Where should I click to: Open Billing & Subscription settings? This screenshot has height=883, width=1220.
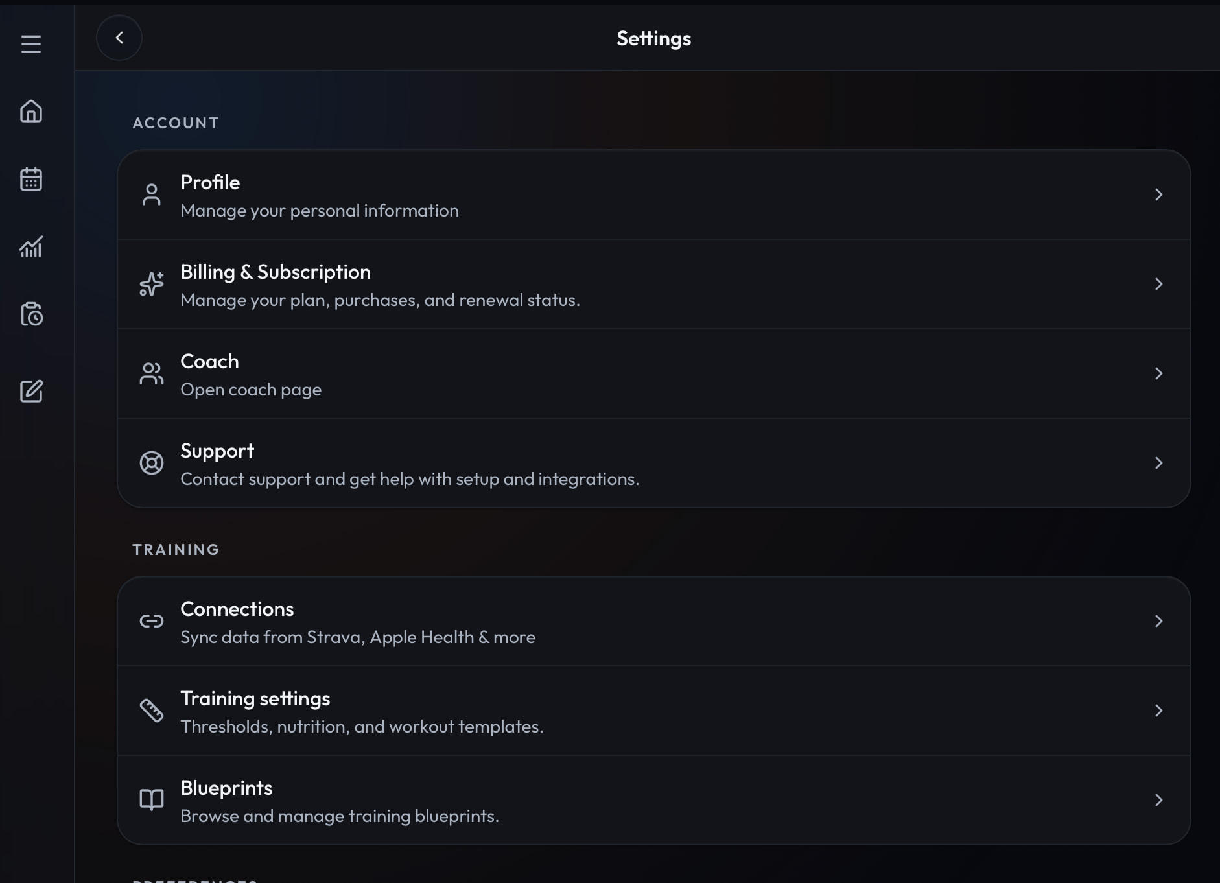653,284
